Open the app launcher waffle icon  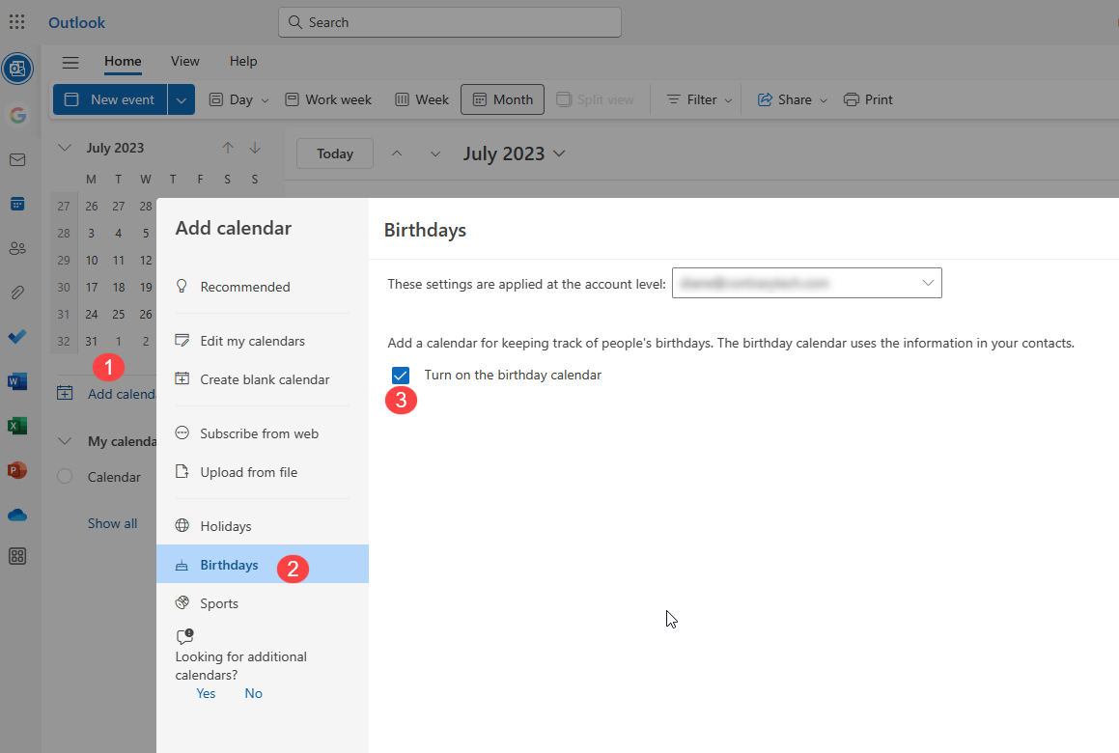coord(17,22)
